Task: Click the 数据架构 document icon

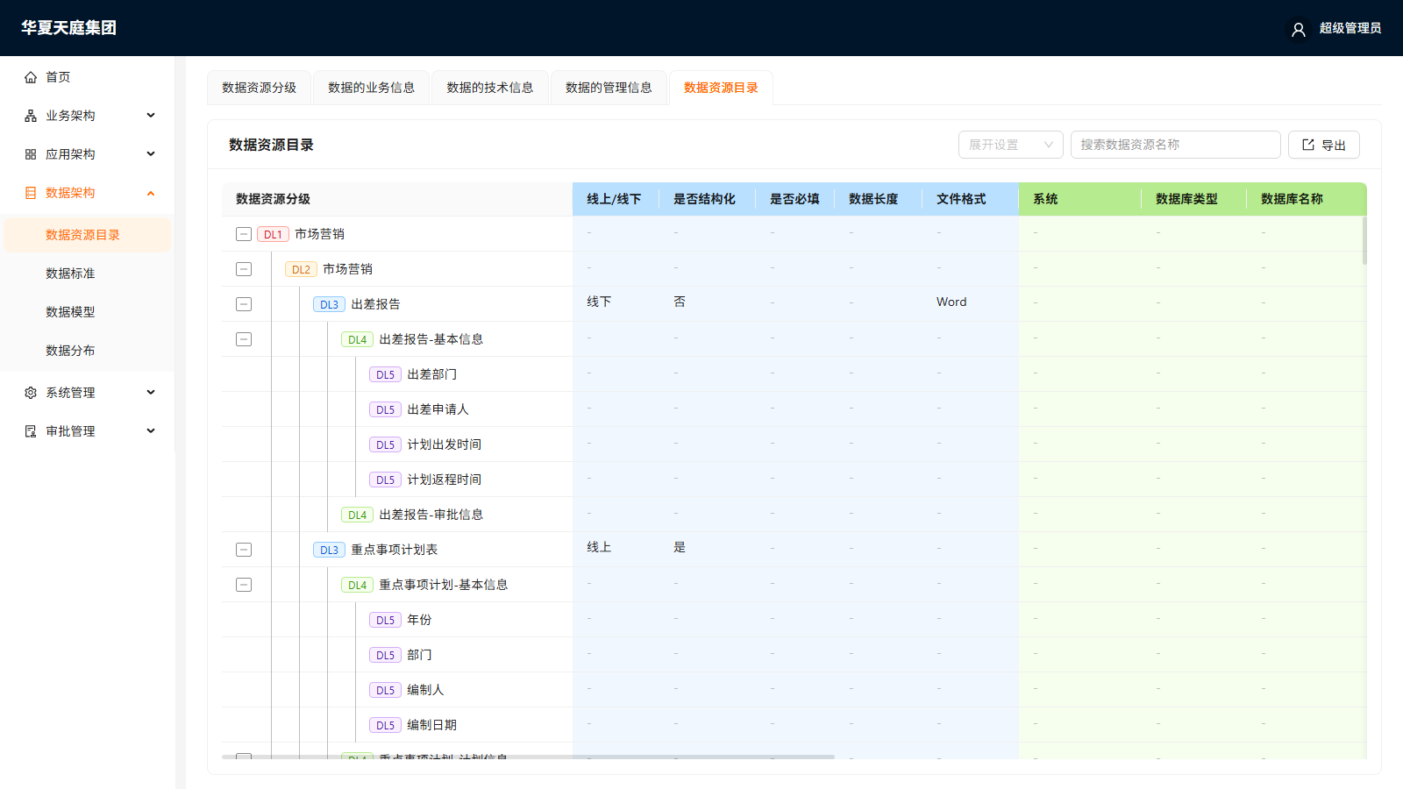Action: tap(31, 193)
